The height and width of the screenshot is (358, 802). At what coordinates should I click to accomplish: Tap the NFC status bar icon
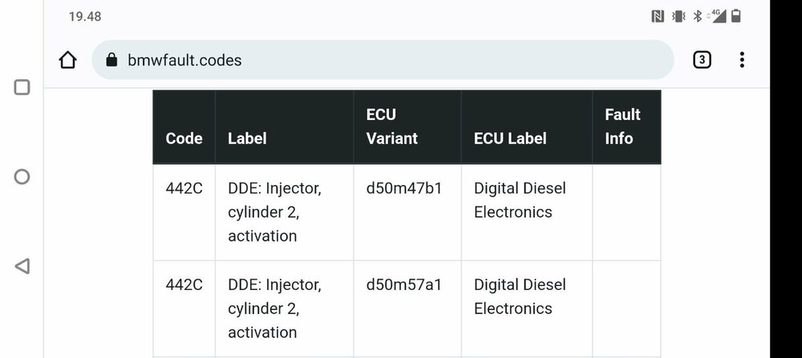coord(658,16)
